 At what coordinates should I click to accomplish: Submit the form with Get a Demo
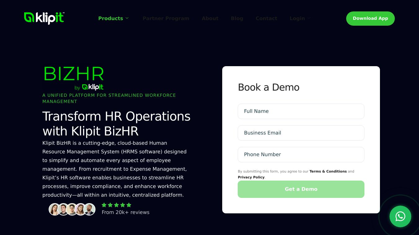(x=301, y=189)
